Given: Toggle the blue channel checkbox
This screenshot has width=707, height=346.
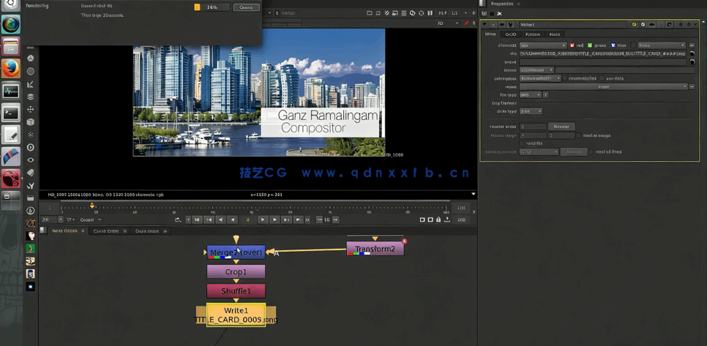Looking at the screenshot, I should coord(613,45).
